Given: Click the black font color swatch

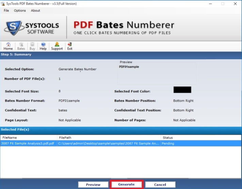Looking at the screenshot, I should [182, 90].
